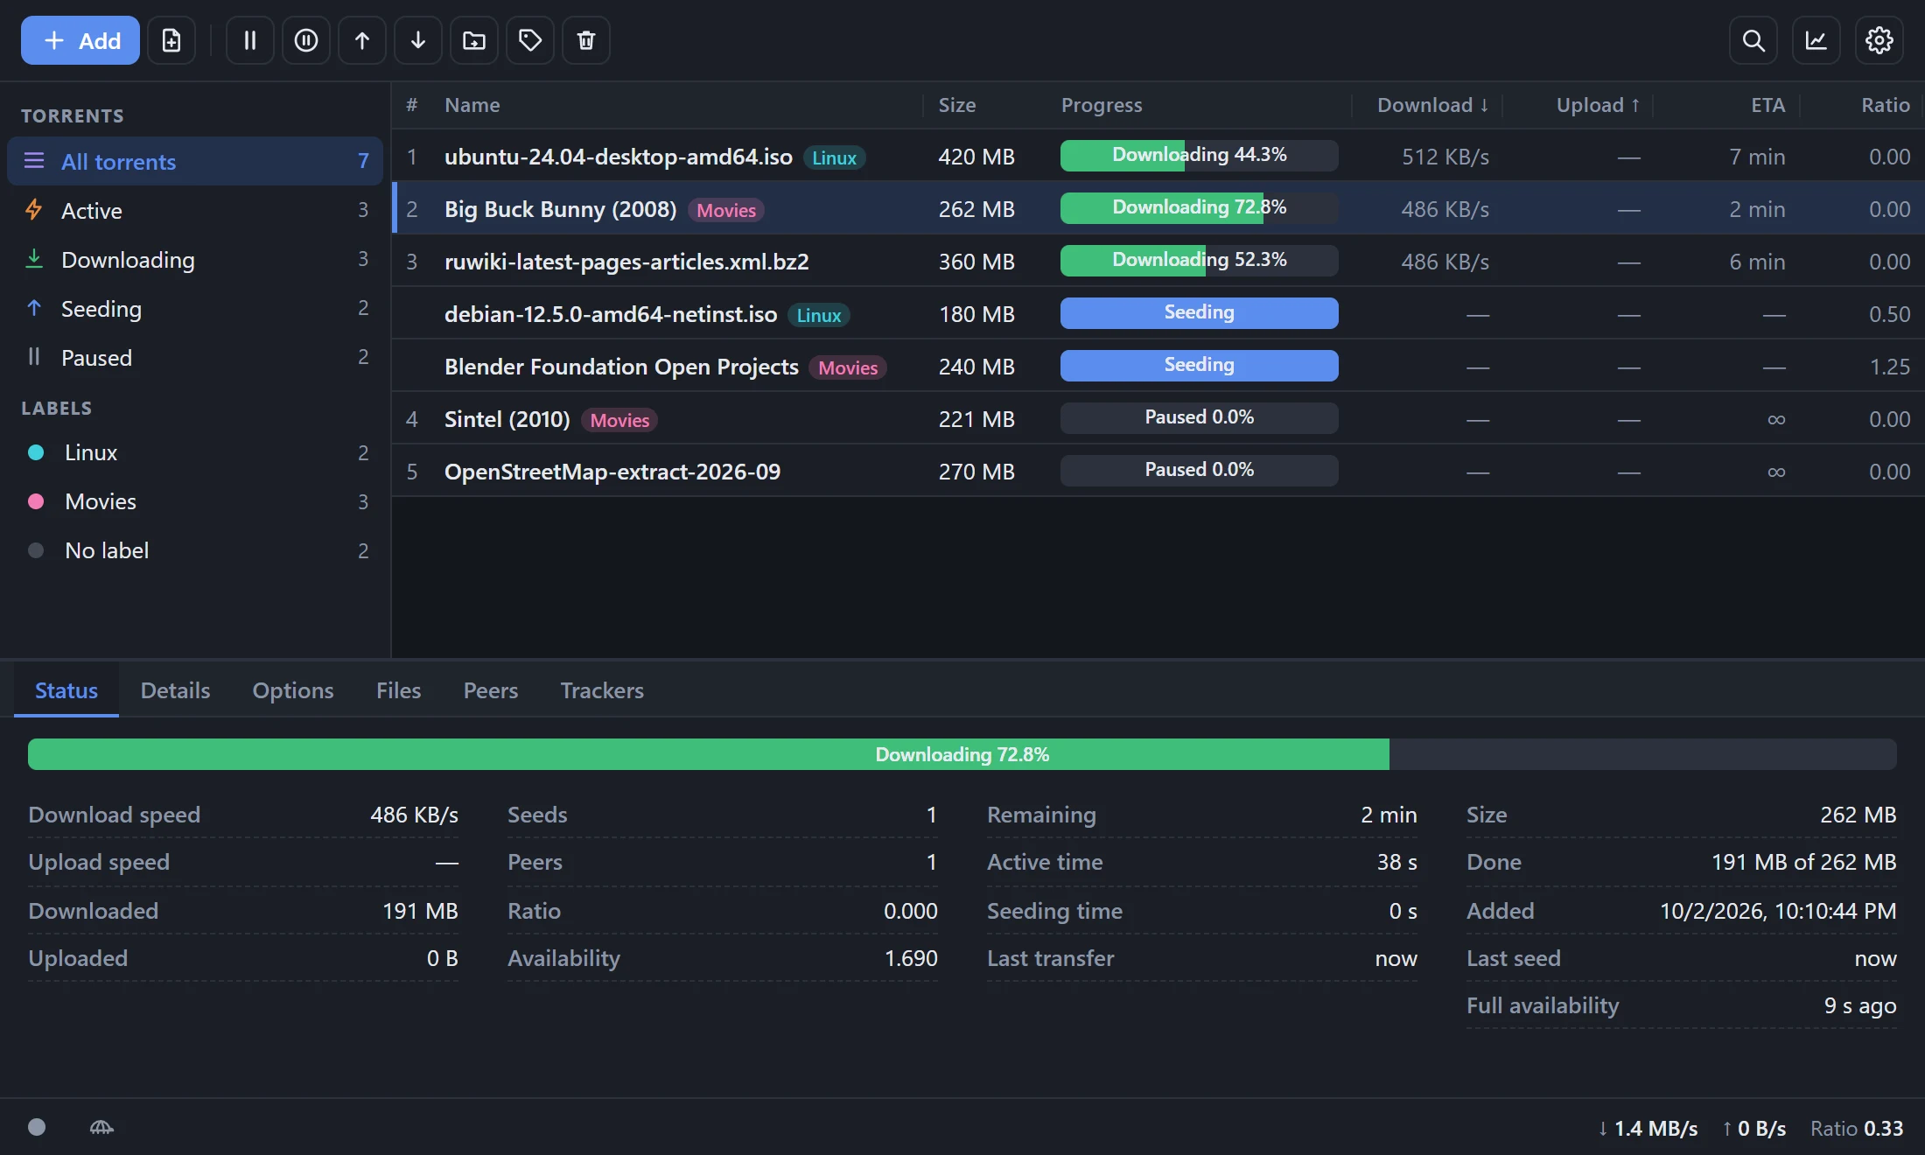Open the Peers tab

tap(491, 690)
